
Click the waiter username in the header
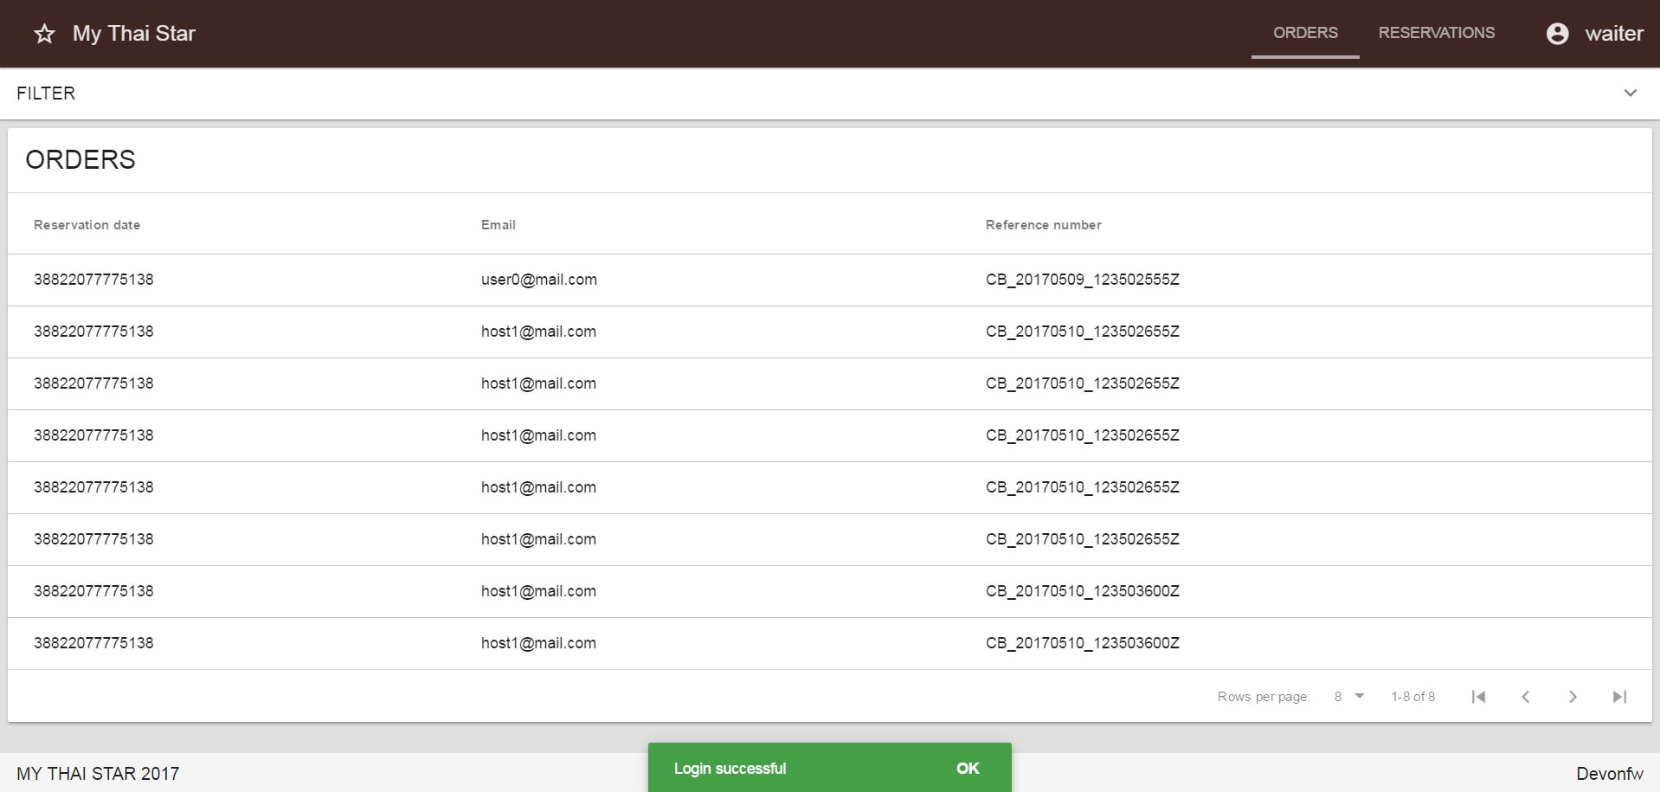coord(1614,34)
